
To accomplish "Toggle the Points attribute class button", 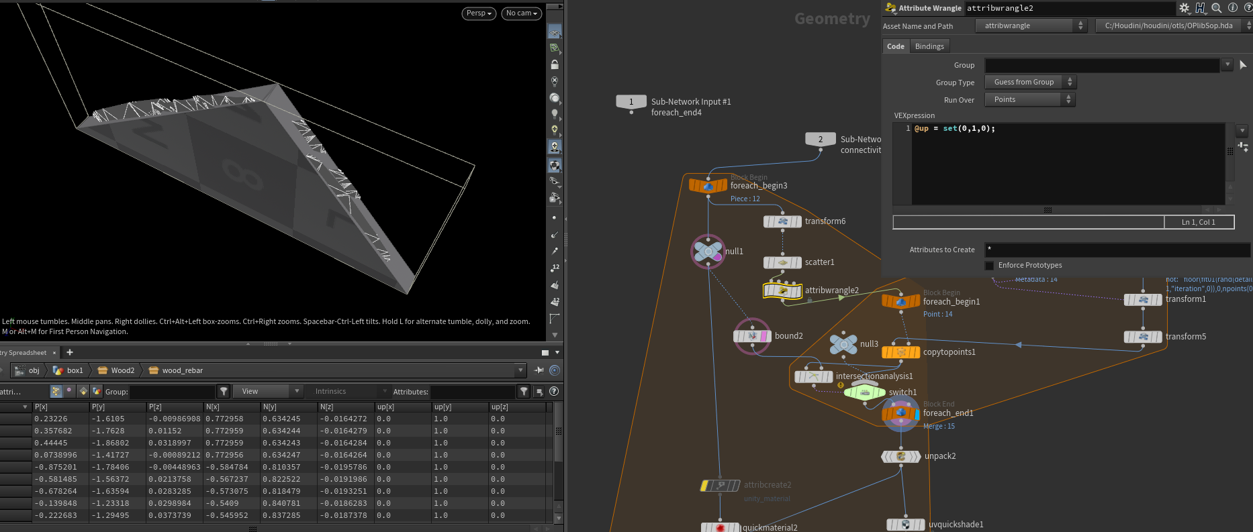I will (56, 391).
